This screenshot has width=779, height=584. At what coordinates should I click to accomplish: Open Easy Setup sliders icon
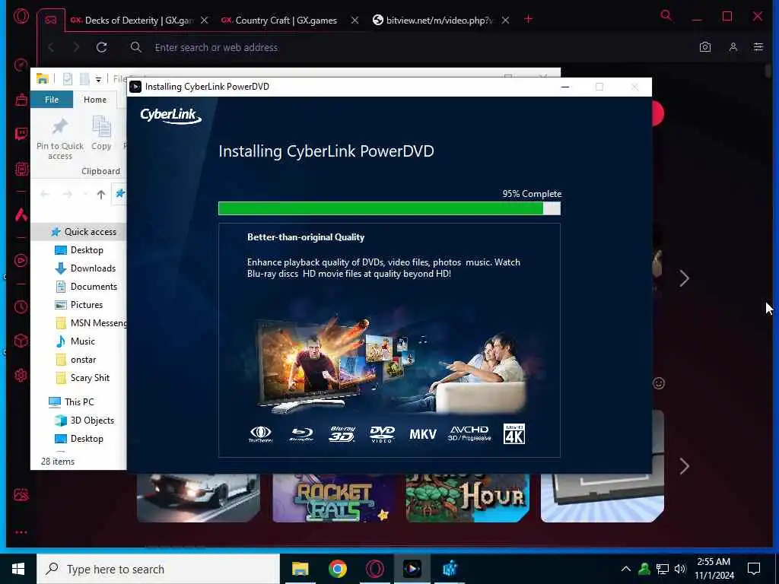click(x=758, y=47)
